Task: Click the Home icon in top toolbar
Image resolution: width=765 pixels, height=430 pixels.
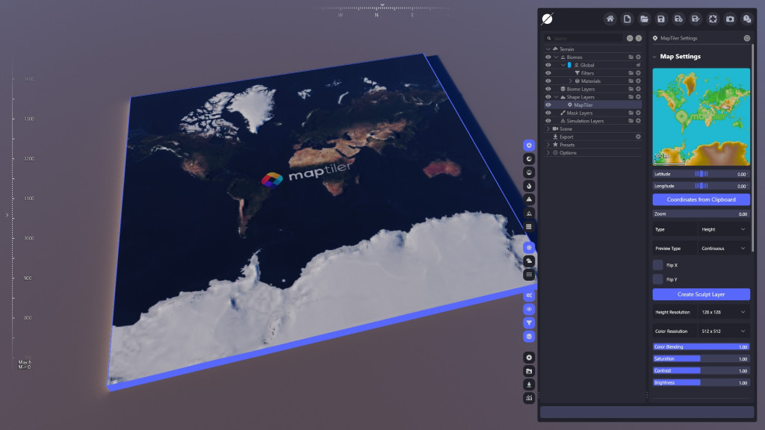Action: coord(610,19)
